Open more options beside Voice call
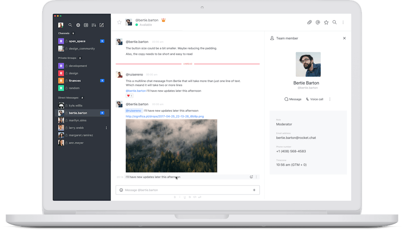Screen dimensions: 404x230 tap(330, 99)
